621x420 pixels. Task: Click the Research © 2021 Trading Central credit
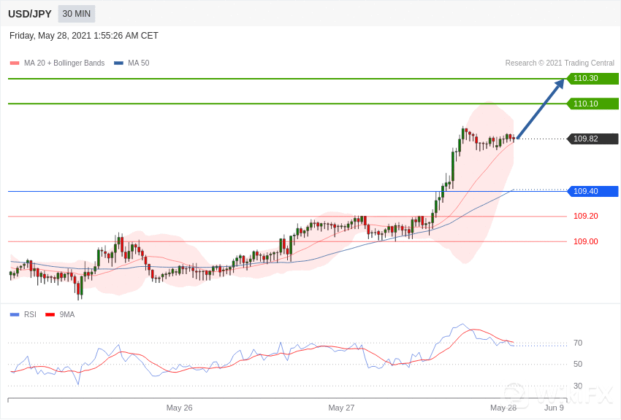coord(560,63)
